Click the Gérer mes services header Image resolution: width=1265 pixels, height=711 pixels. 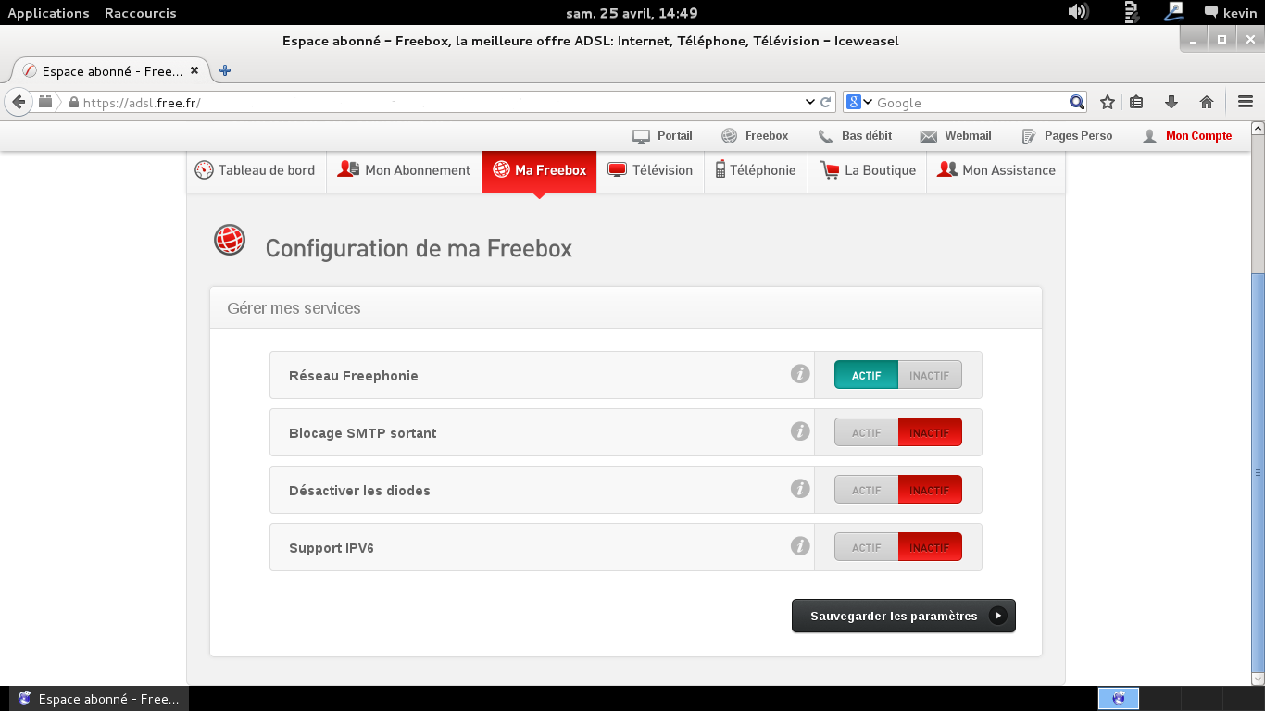click(626, 307)
